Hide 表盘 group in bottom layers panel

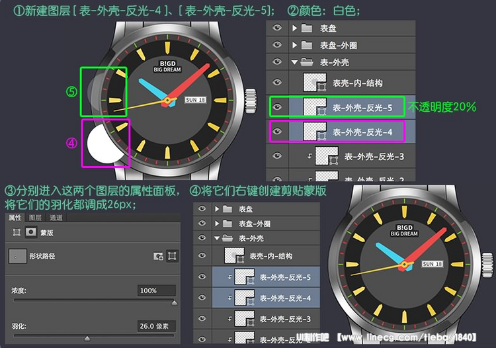coord(202,208)
